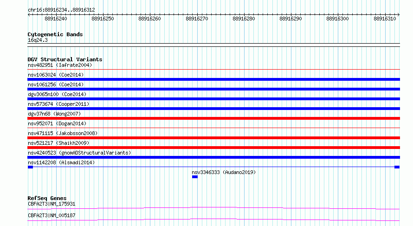Screen dimensions: 413x226
Task: Open variant nsv1063024 (Coe2014) label
Action: point(56,75)
